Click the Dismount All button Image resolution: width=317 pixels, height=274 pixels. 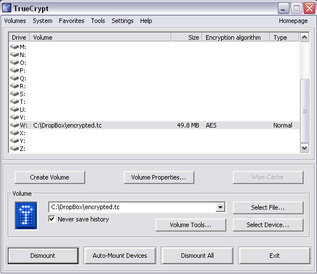tap(197, 256)
